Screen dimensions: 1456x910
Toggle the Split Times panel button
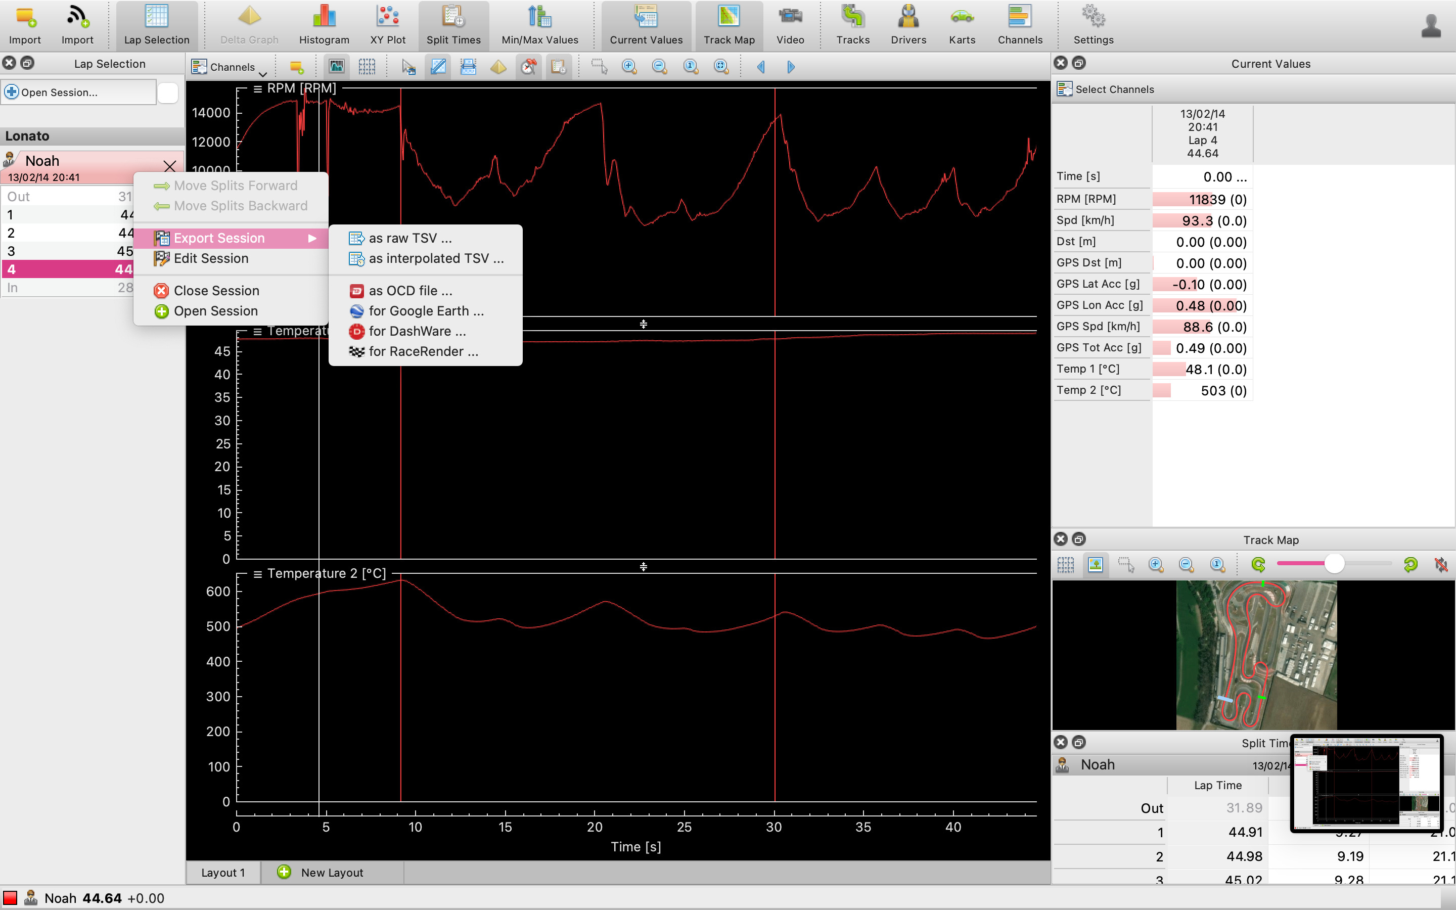pyautogui.click(x=453, y=24)
